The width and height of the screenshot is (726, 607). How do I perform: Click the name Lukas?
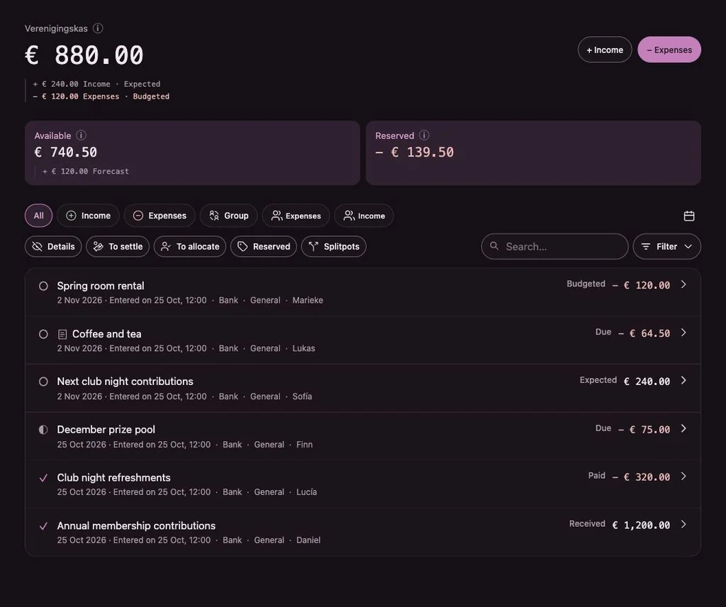click(303, 348)
